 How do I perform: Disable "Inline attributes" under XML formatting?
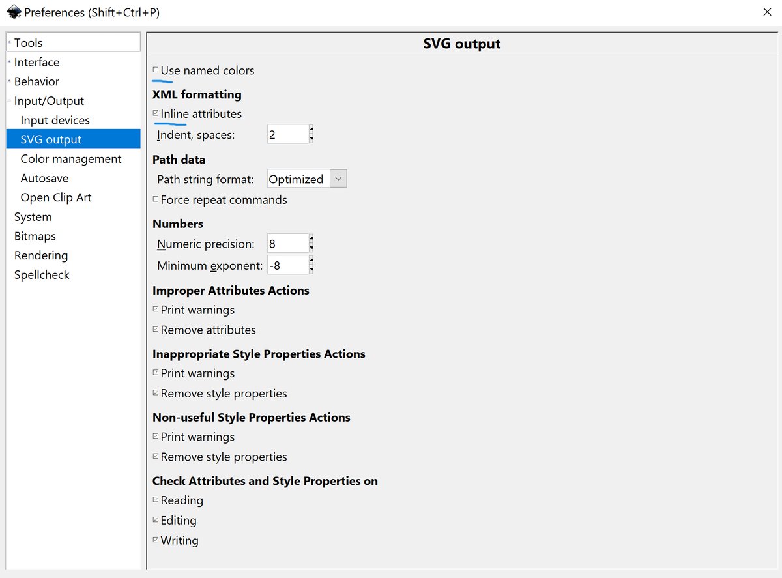coord(155,113)
